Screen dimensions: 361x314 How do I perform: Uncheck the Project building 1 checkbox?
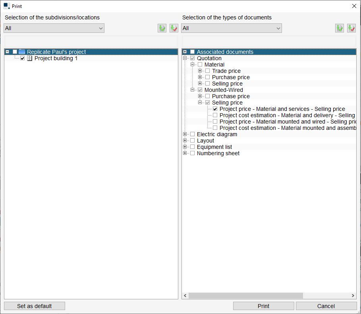click(23, 58)
